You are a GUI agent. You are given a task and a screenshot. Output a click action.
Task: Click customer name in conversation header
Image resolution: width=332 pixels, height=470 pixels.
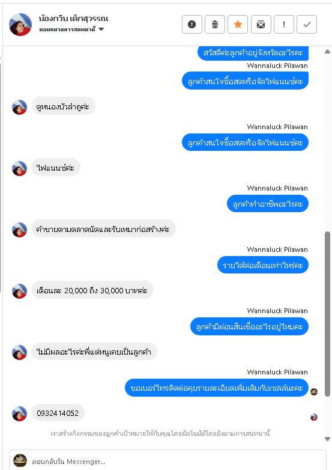[x=73, y=19]
